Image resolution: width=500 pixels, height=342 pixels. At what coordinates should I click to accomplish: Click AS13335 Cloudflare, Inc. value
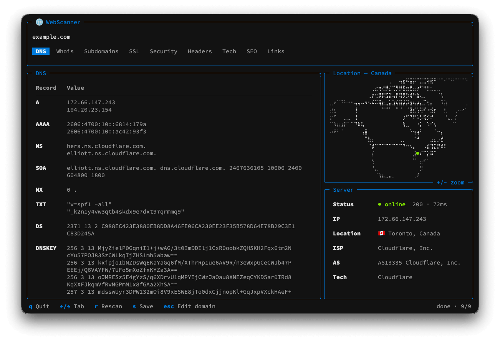419,263
